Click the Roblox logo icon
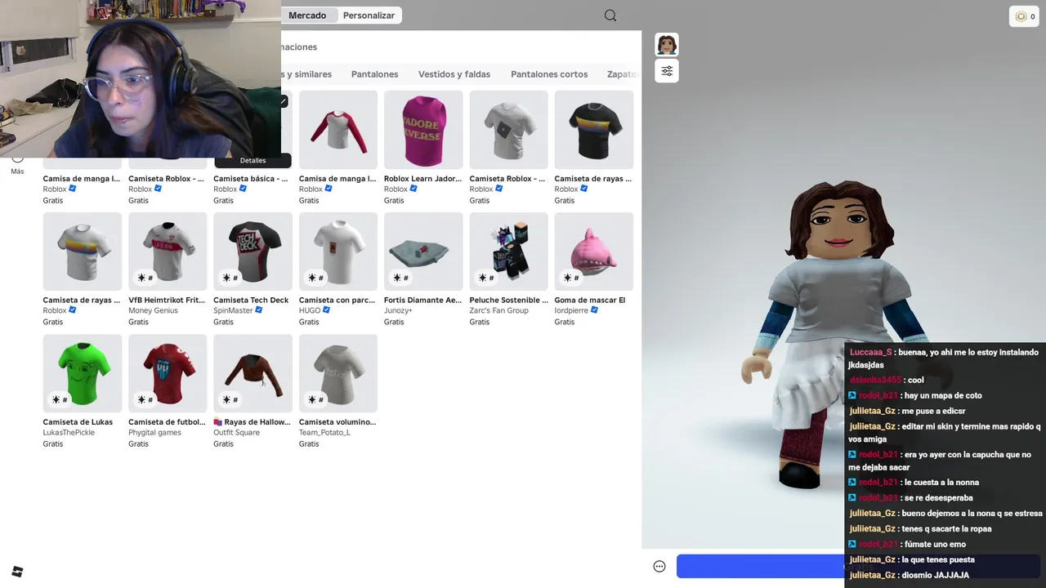 point(17,572)
